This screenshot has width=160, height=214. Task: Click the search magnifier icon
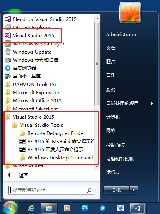click(x=89, y=190)
